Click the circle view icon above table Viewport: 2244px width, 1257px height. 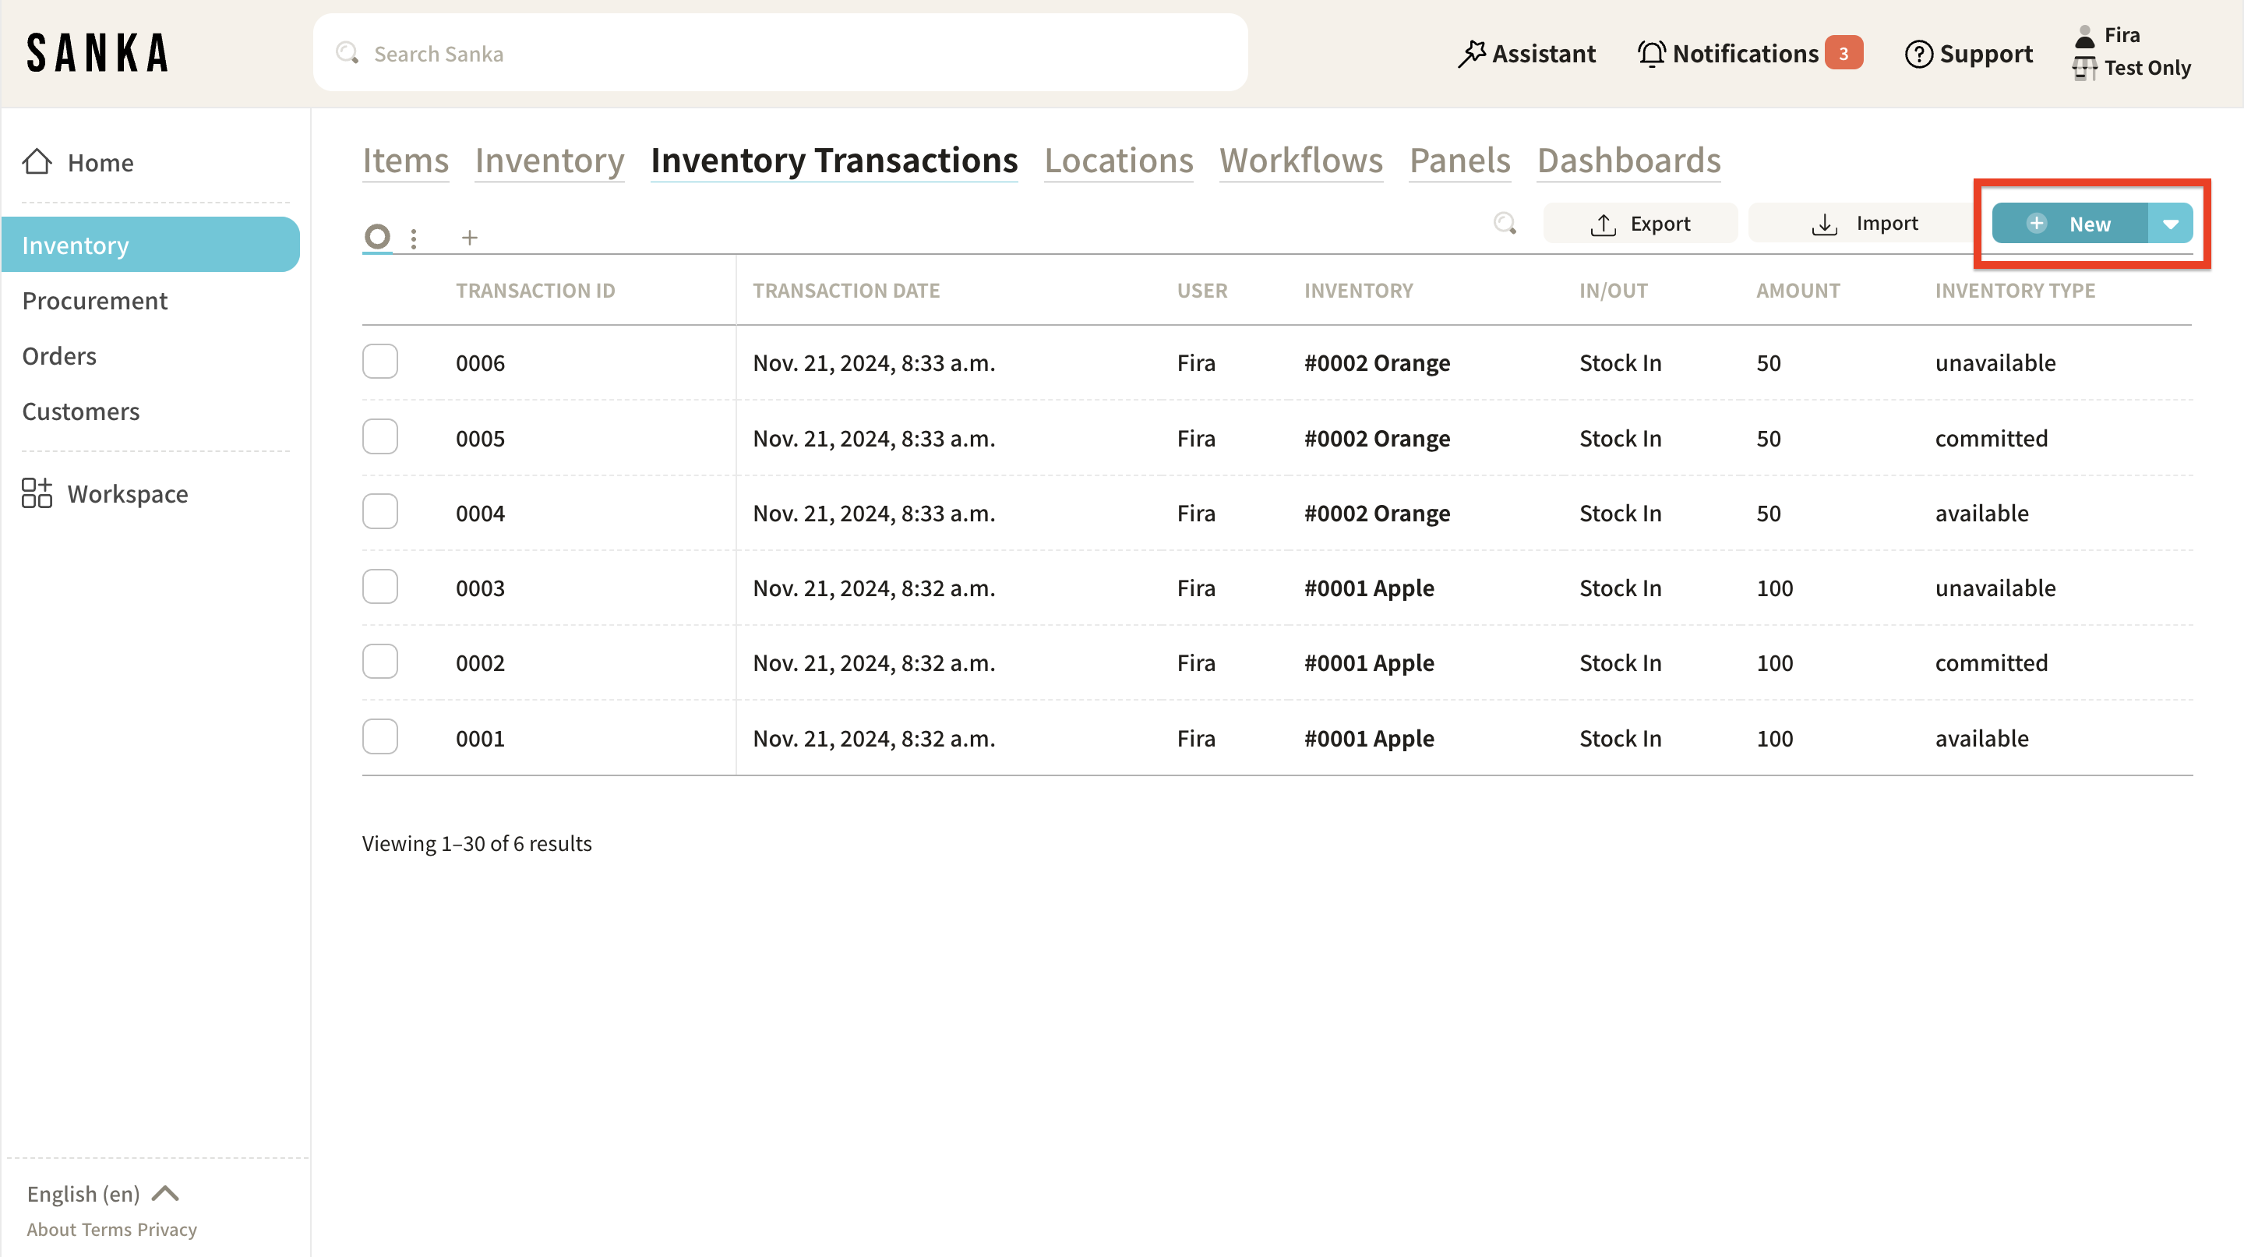377,236
